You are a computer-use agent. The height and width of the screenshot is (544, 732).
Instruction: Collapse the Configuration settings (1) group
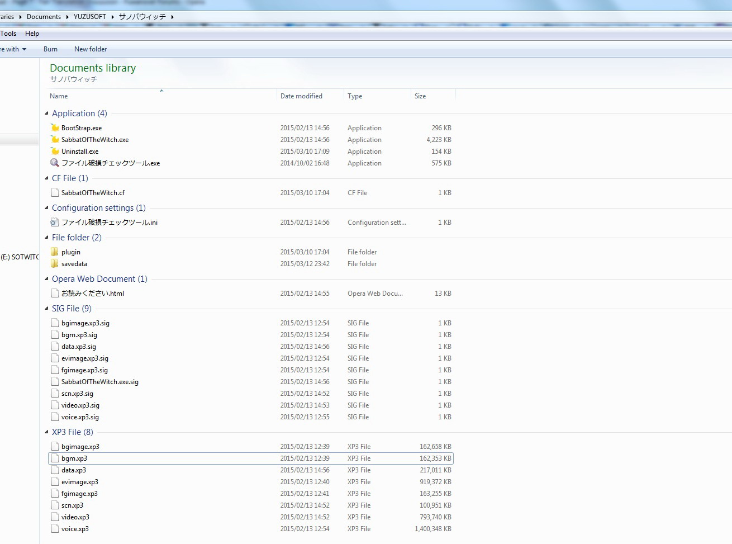click(46, 208)
